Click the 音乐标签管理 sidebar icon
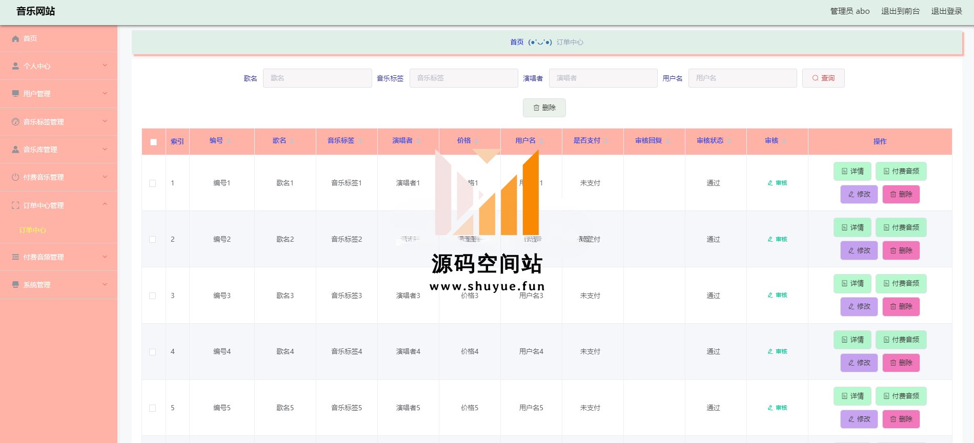This screenshot has height=443, width=974. pos(15,122)
